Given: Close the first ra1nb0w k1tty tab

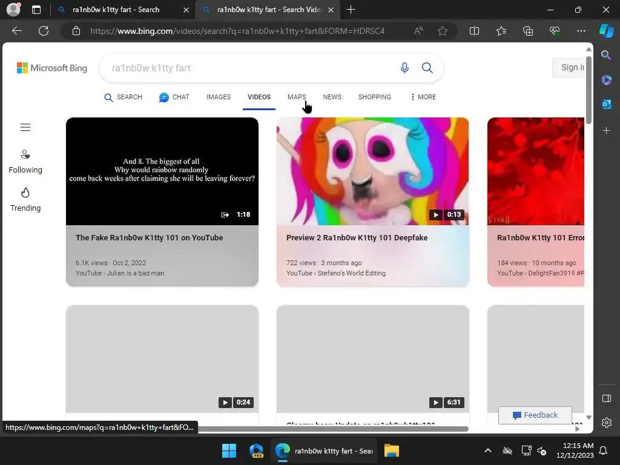Looking at the screenshot, I should (x=186, y=10).
